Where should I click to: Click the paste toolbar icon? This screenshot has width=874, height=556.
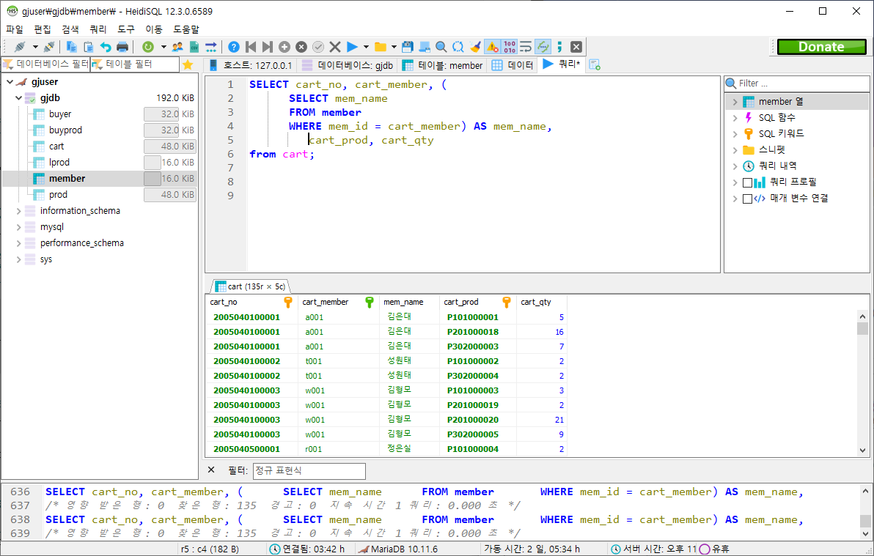coord(88,47)
